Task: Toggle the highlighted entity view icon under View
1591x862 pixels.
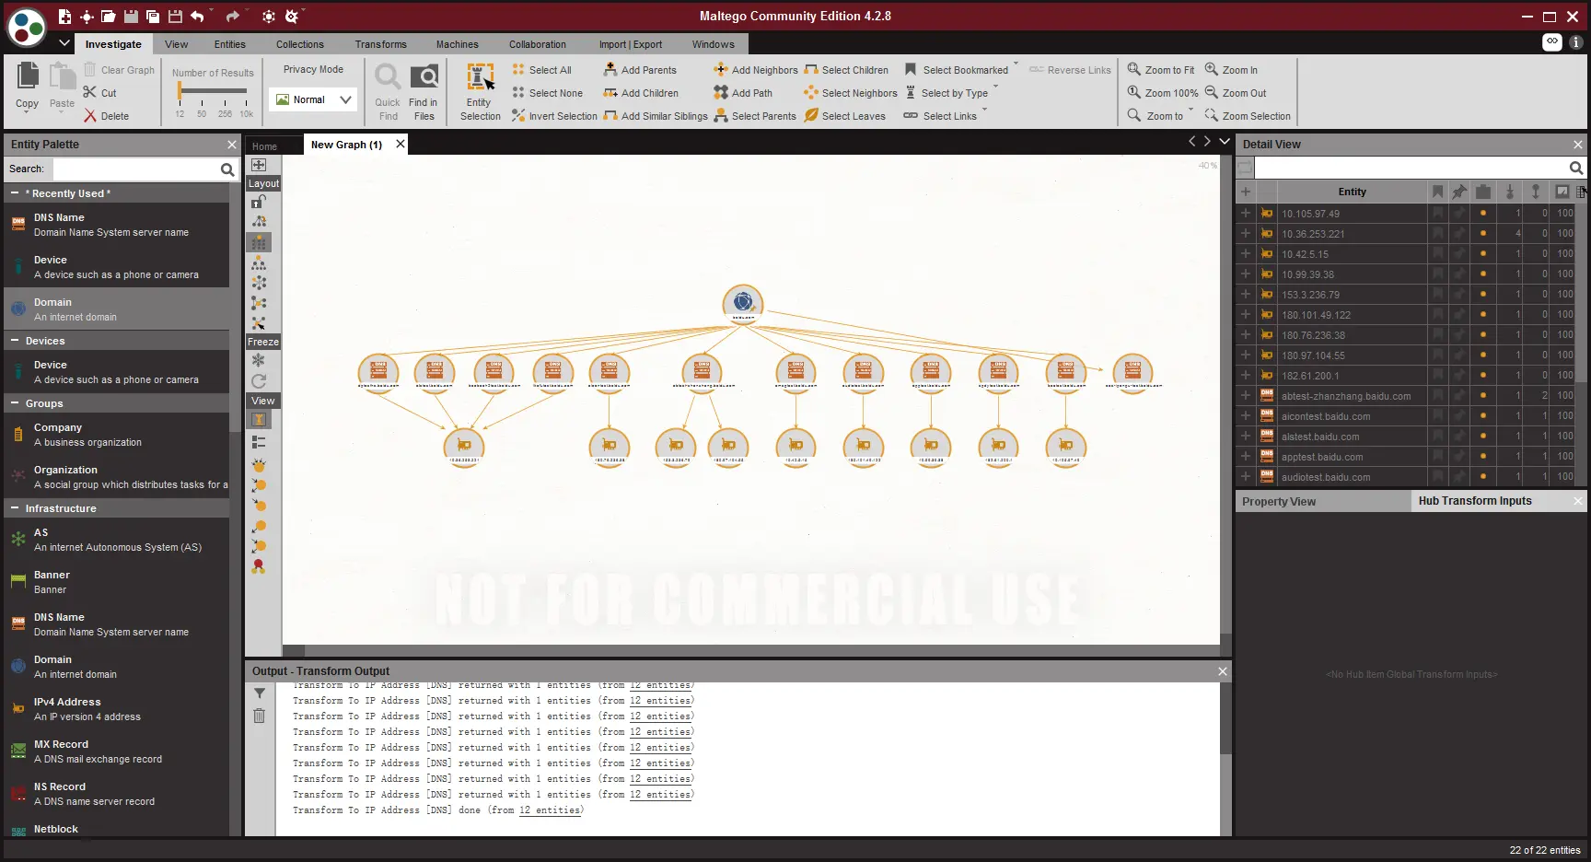Action: click(260, 420)
